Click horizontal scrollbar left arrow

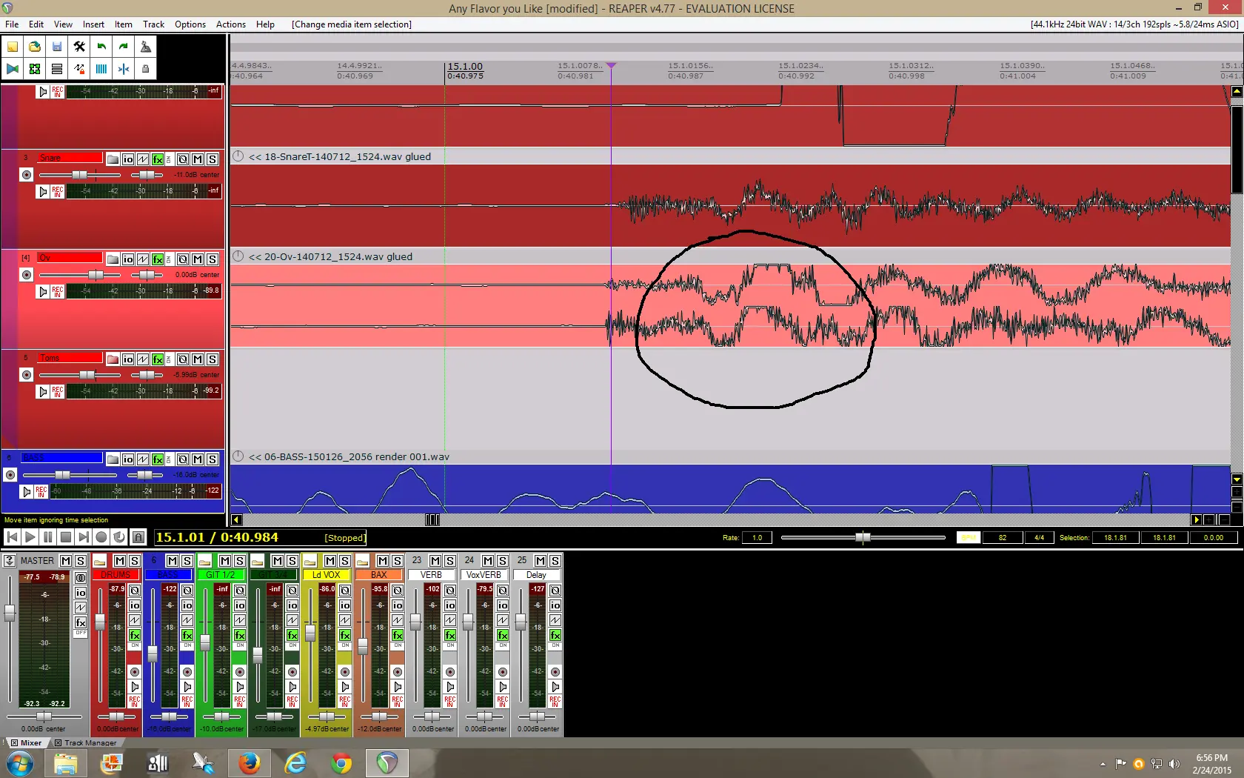click(x=236, y=520)
